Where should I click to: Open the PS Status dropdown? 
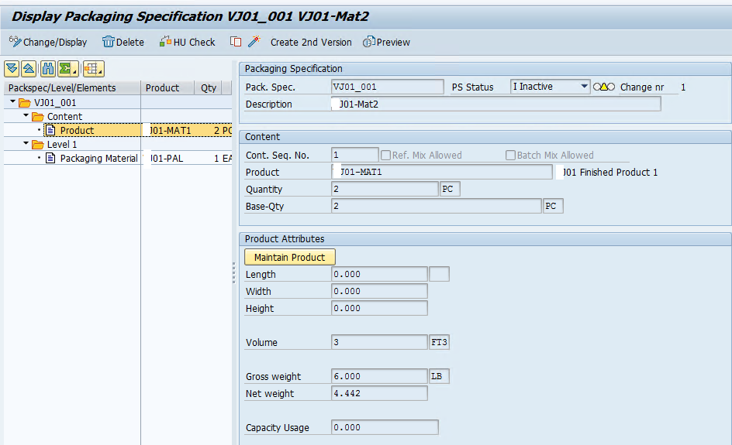click(584, 87)
